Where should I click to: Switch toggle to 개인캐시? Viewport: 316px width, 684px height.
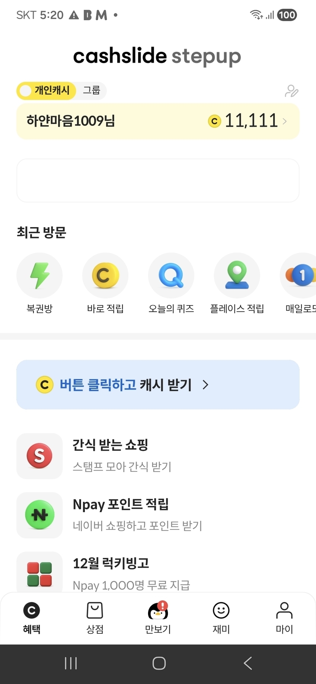pos(46,91)
